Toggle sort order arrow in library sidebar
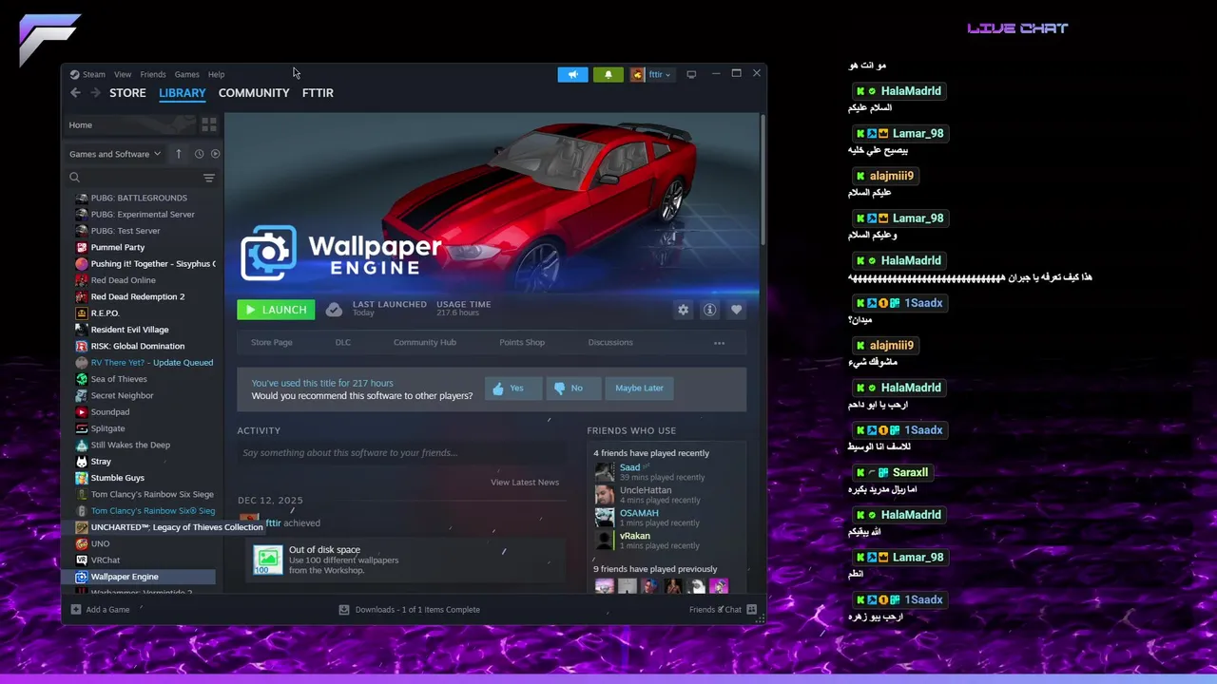The width and height of the screenshot is (1217, 684). click(x=178, y=154)
